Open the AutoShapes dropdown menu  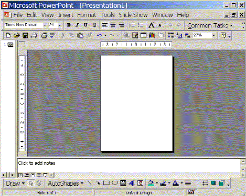[x=66, y=183]
